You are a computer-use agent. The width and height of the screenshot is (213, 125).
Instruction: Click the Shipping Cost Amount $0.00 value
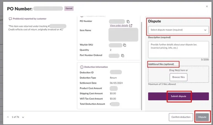click(x=113, y=93)
